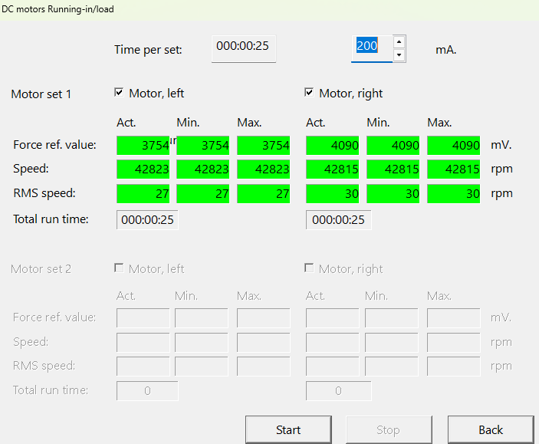This screenshot has width=539, height=444.
Task: Click the Stop button
Action: (389, 429)
